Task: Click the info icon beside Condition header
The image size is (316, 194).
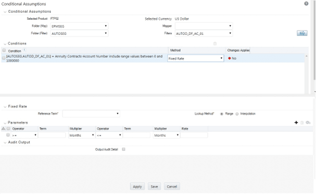Action: tap(24, 50)
